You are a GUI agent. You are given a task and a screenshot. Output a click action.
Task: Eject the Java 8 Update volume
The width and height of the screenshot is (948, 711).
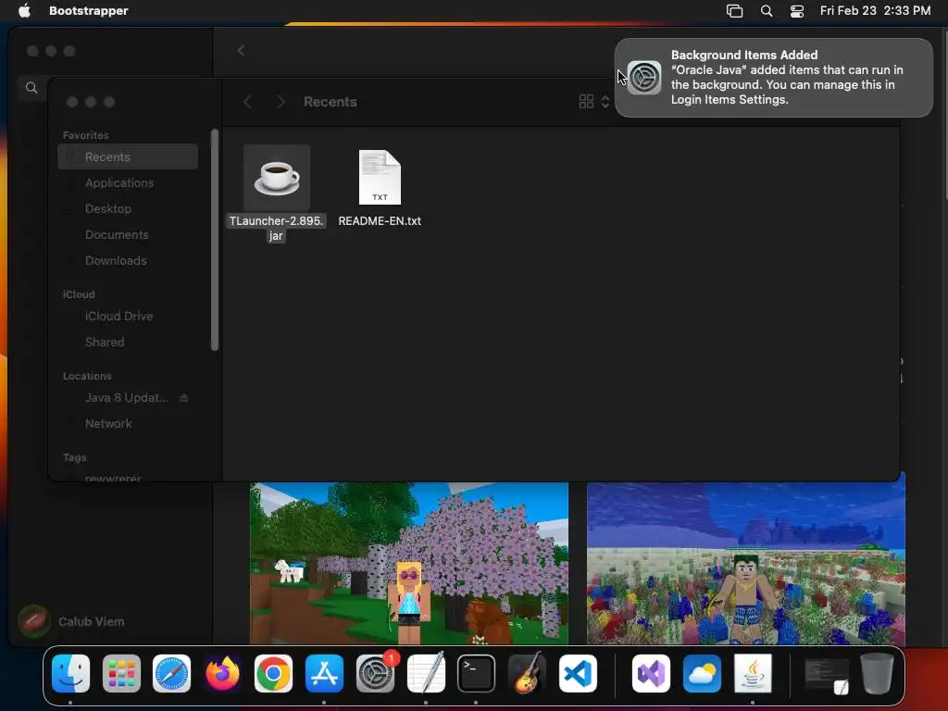pos(184,398)
